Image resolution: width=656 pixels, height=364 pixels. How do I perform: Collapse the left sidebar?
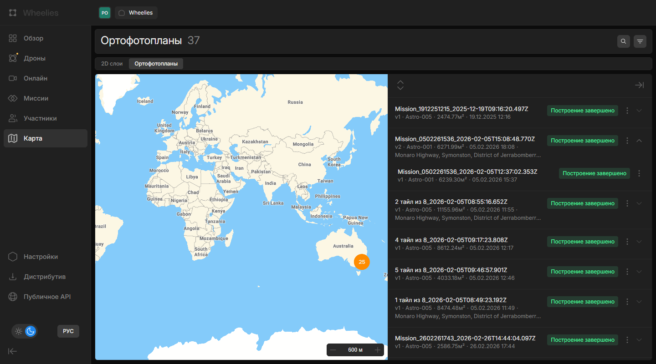13,351
